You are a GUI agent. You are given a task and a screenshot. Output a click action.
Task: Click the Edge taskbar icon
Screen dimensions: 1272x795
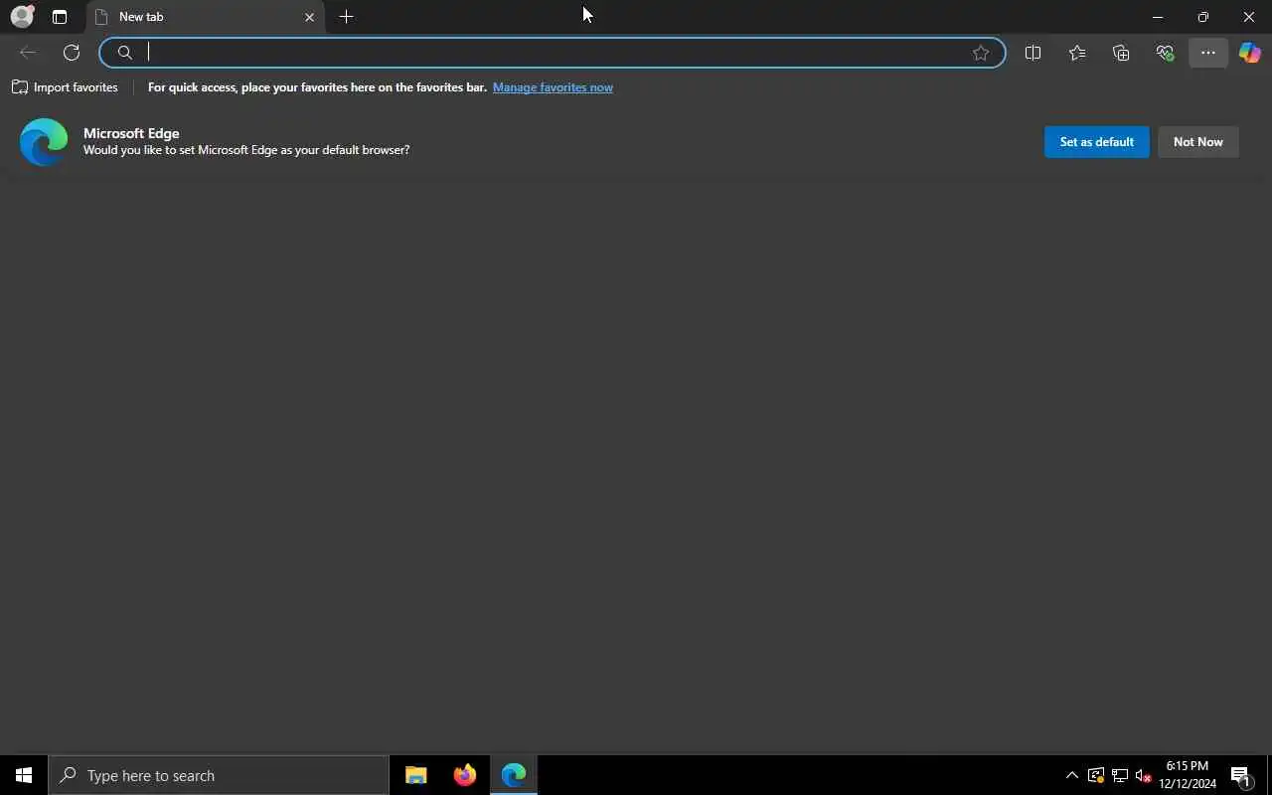click(x=514, y=775)
